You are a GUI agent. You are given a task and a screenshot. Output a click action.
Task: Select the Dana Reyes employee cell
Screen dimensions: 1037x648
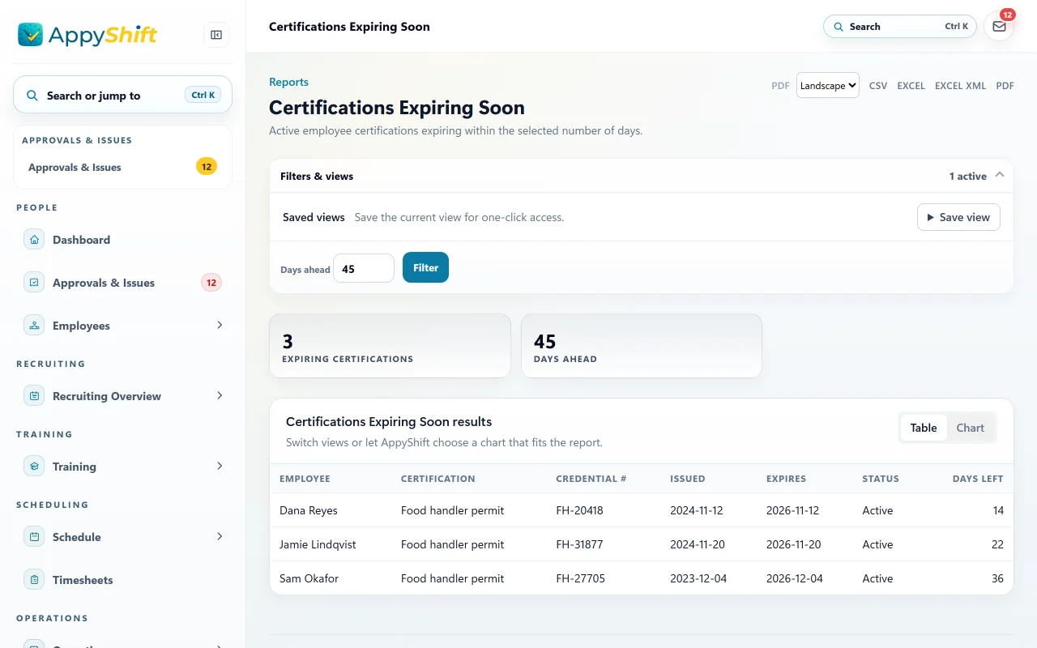[x=309, y=510]
